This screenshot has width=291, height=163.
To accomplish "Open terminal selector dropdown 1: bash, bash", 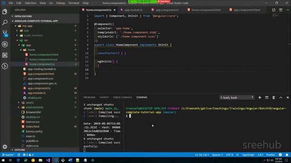I will (237, 97).
